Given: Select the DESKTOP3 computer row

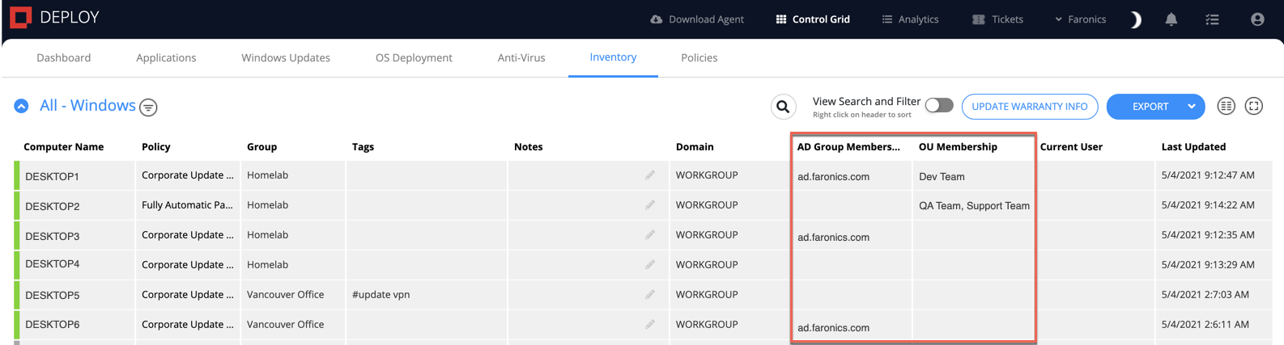Looking at the screenshot, I should point(644,235).
